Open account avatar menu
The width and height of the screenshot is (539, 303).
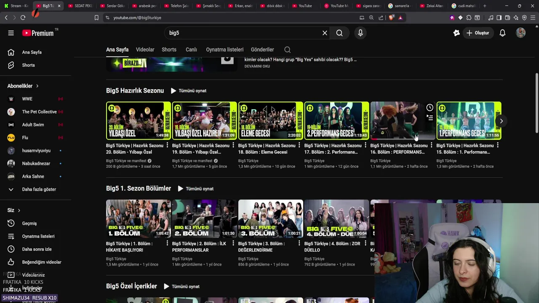pos(521,33)
